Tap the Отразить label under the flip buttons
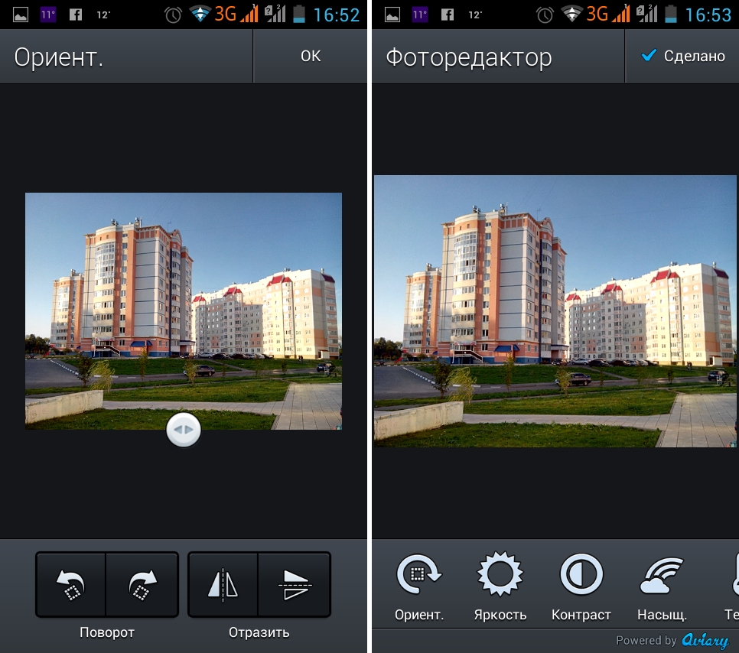The image size is (739, 653). [x=259, y=632]
